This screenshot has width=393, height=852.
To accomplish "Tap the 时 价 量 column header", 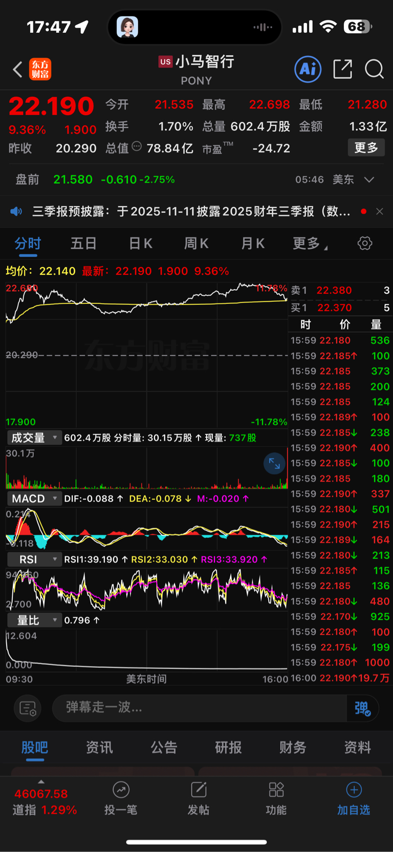I will pyautogui.click(x=340, y=324).
